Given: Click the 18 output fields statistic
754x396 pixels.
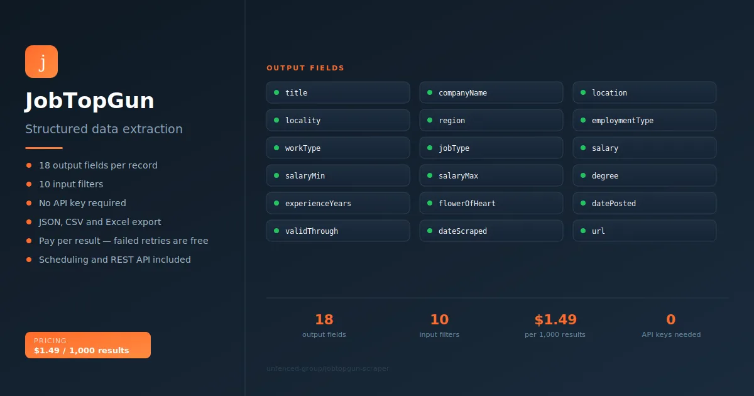Looking at the screenshot, I should tap(324, 326).
